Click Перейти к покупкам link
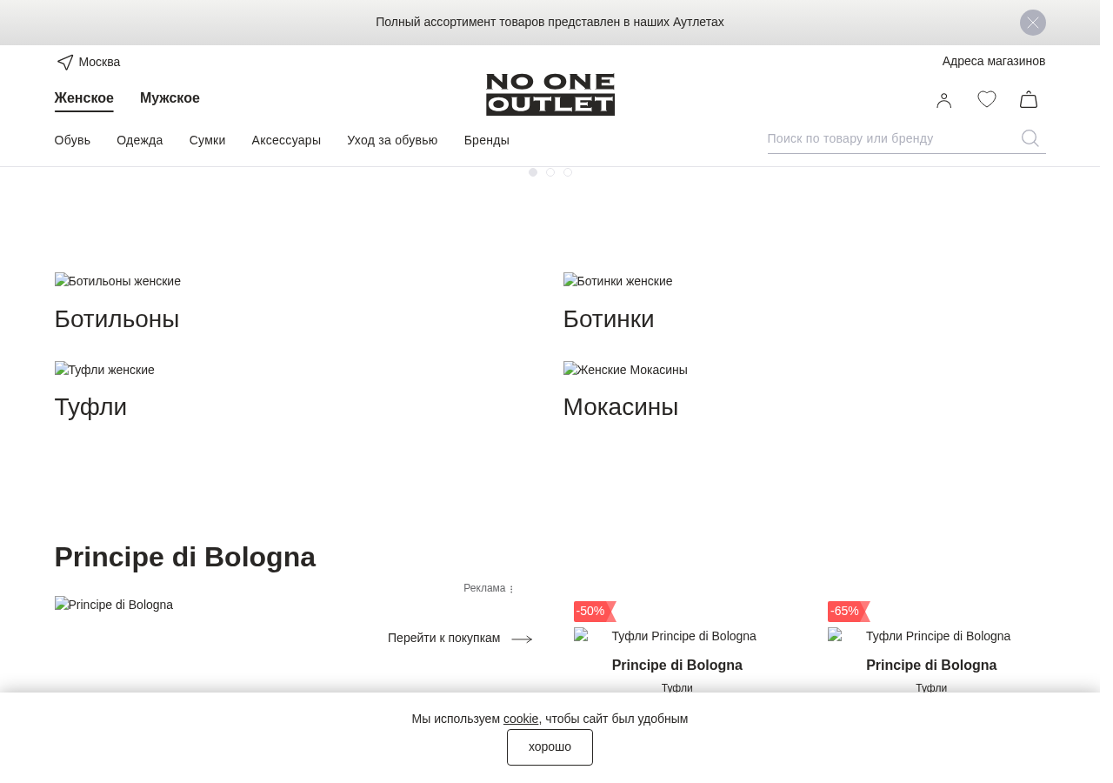 coord(444,638)
